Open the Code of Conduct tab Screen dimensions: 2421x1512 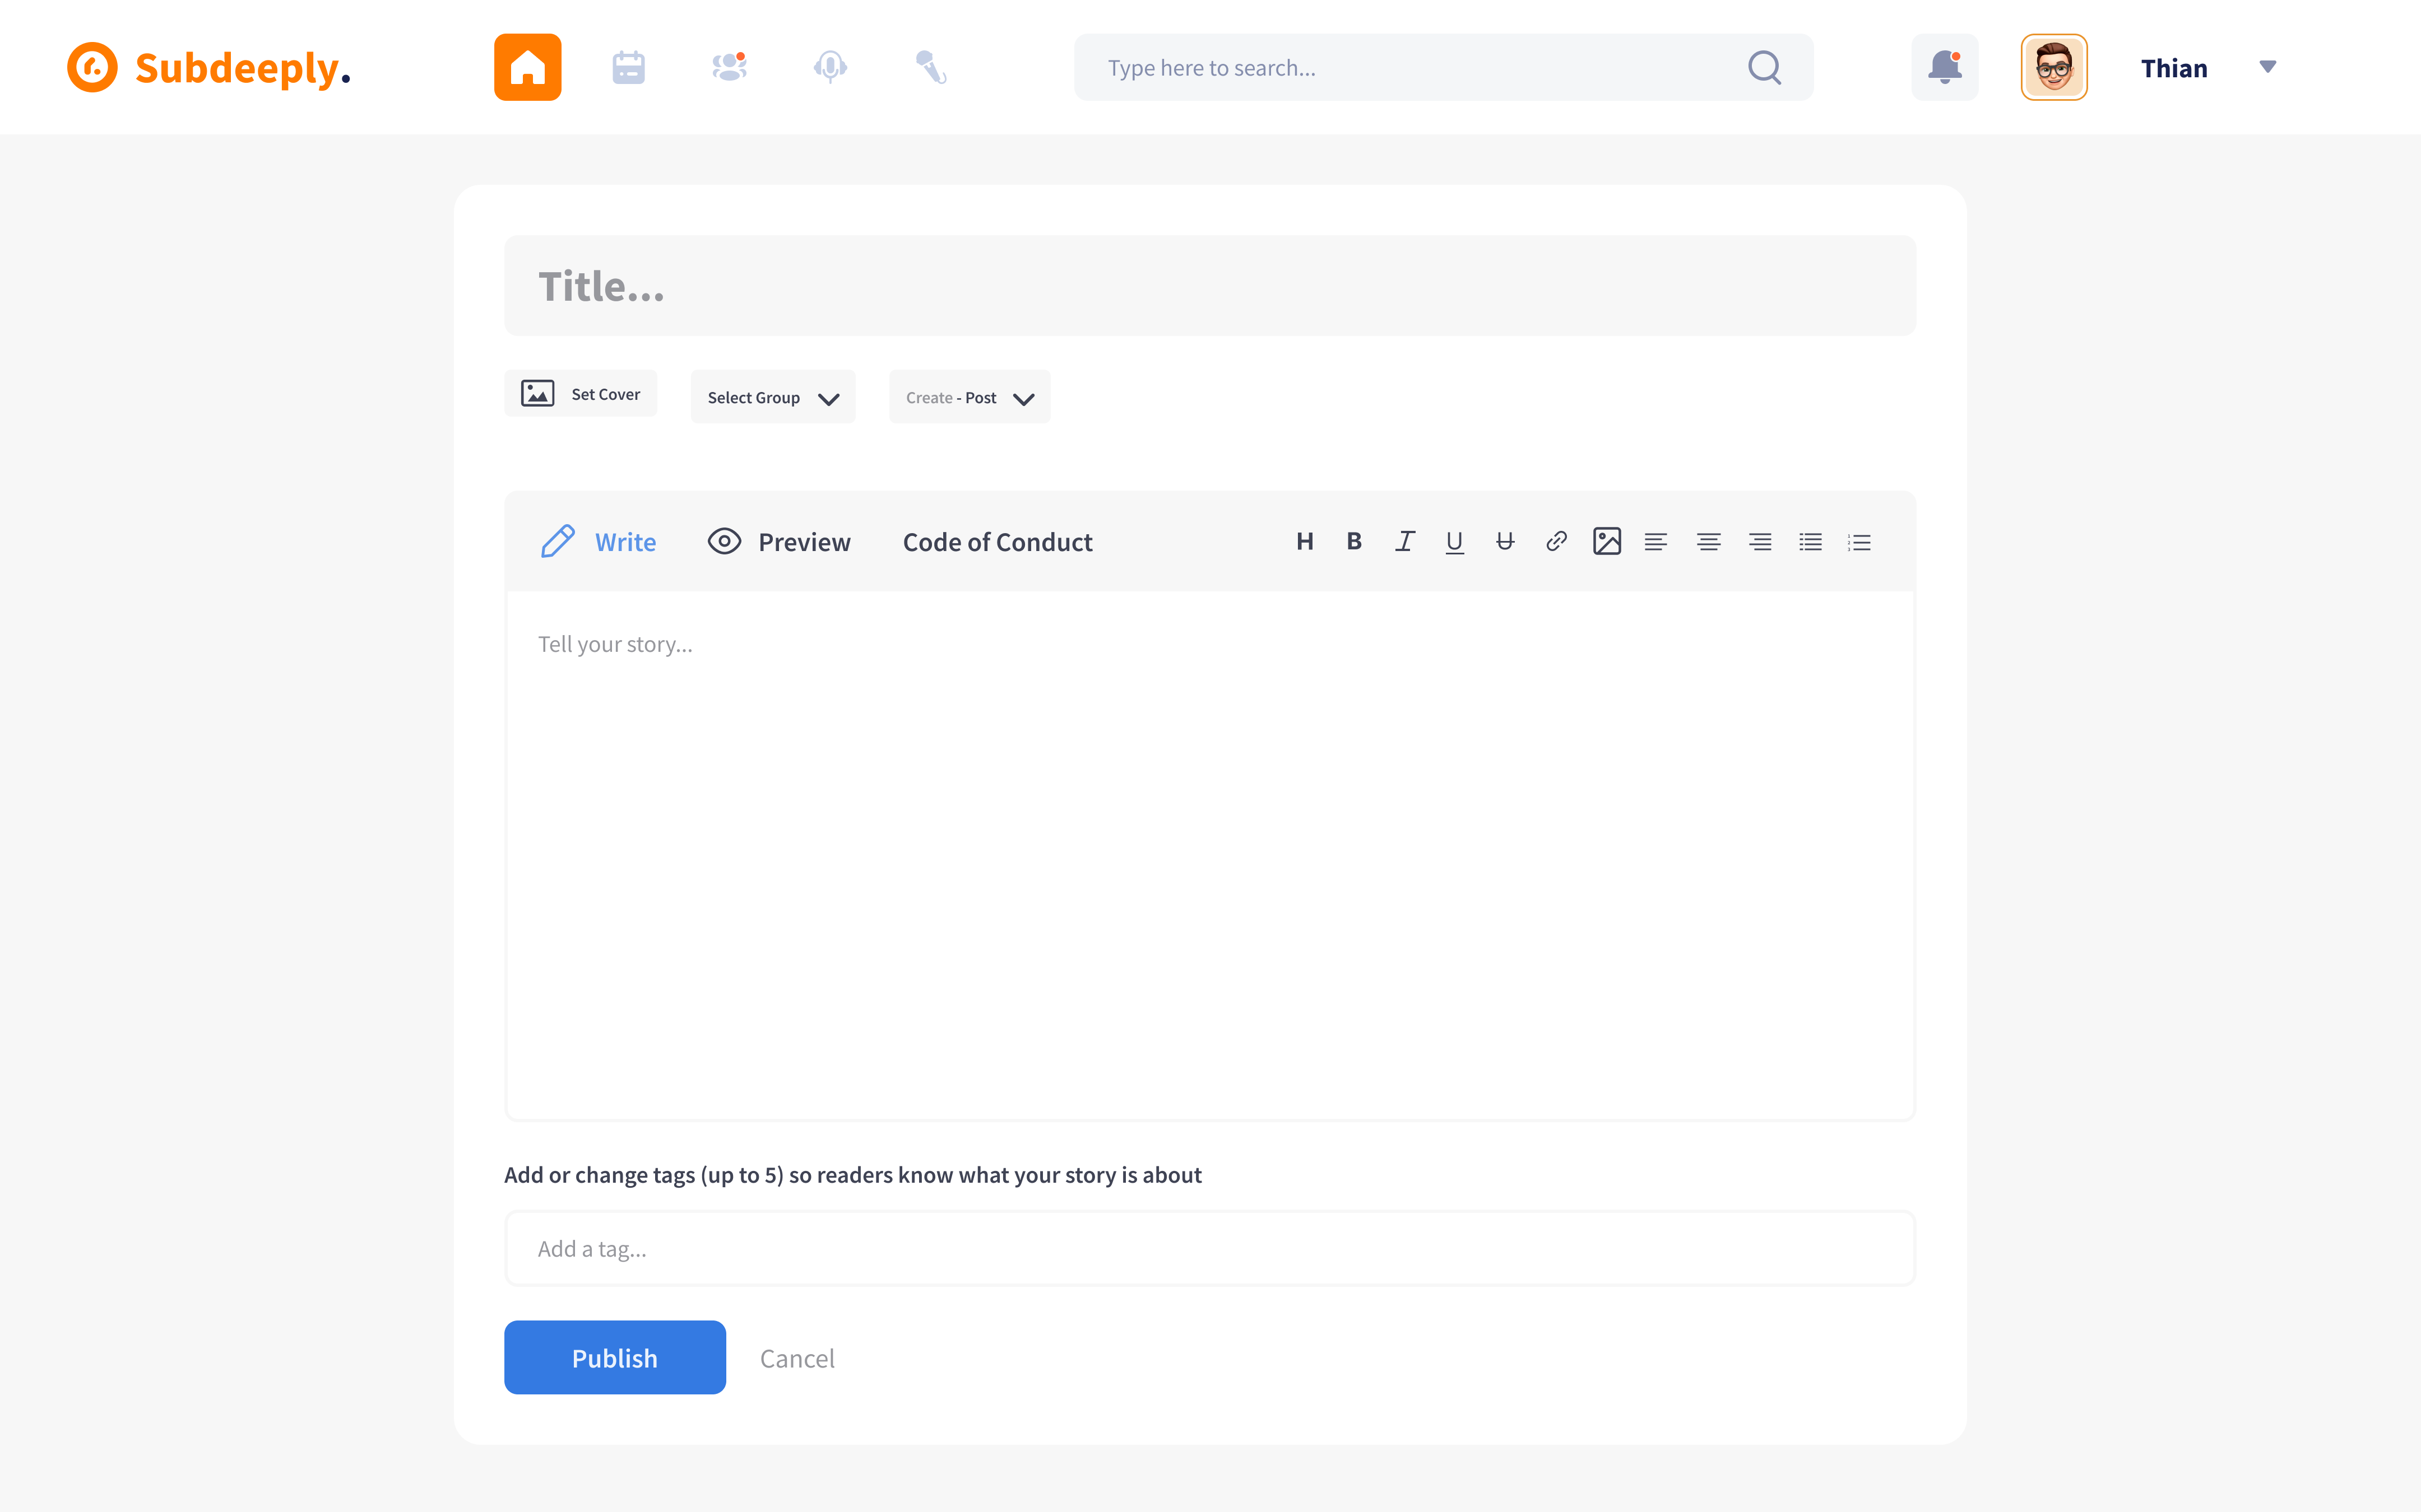click(x=996, y=541)
